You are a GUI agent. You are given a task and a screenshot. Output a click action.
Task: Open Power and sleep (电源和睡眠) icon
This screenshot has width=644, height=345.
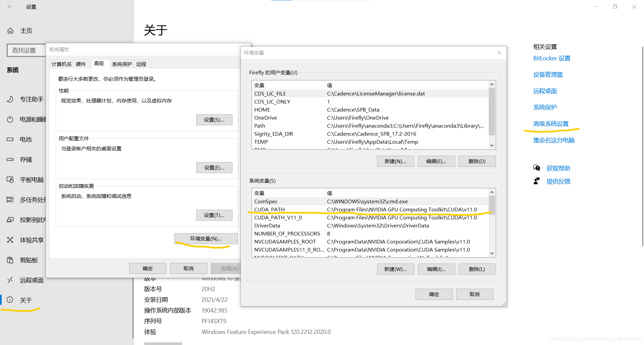click(10, 119)
